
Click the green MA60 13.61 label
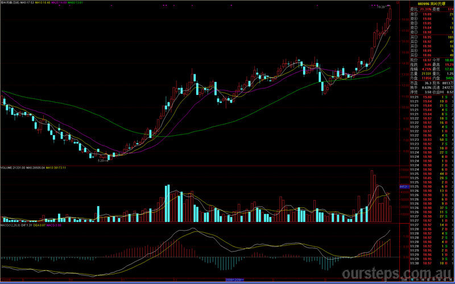(75, 3)
